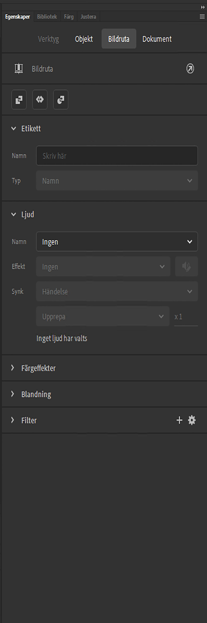
Task: Expand the Färgeffekter section
Action: pyautogui.click(x=13, y=368)
